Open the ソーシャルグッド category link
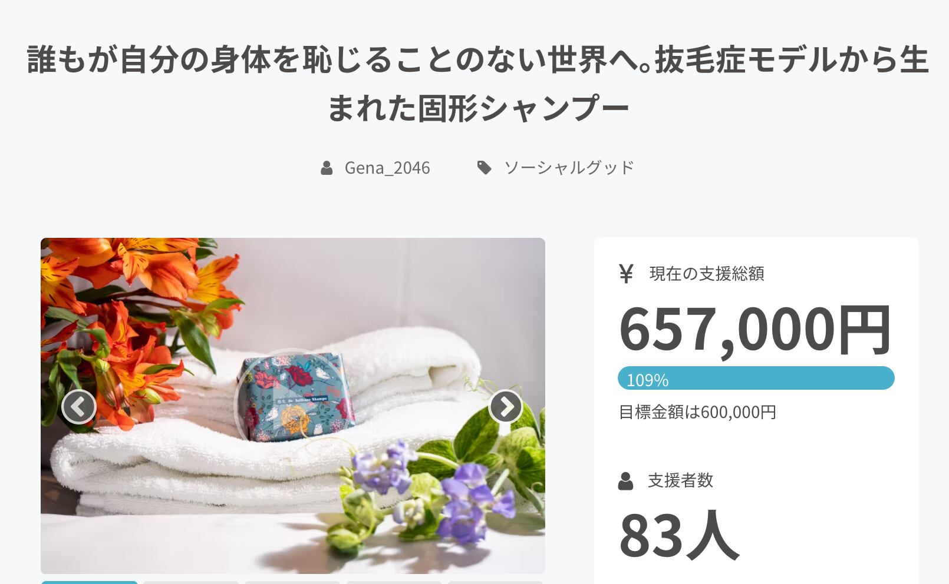Screen dimensions: 949x584 (569, 167)
